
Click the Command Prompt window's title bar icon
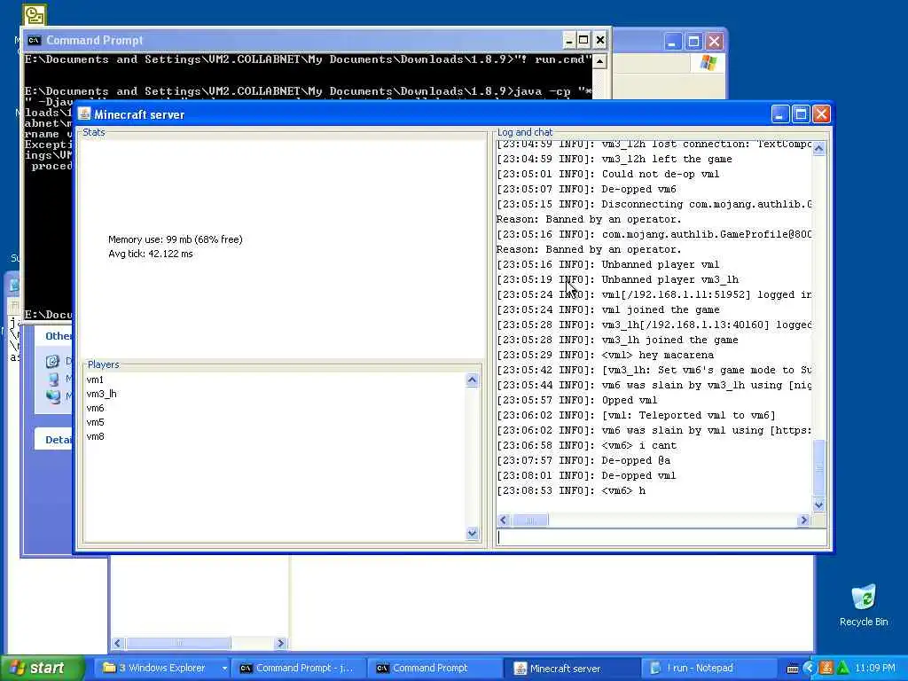(x=35, y=40)
